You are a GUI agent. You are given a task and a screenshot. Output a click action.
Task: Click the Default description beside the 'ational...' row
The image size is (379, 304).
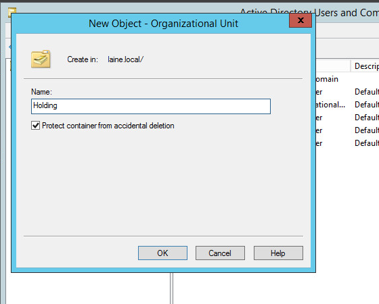point(367,105)
